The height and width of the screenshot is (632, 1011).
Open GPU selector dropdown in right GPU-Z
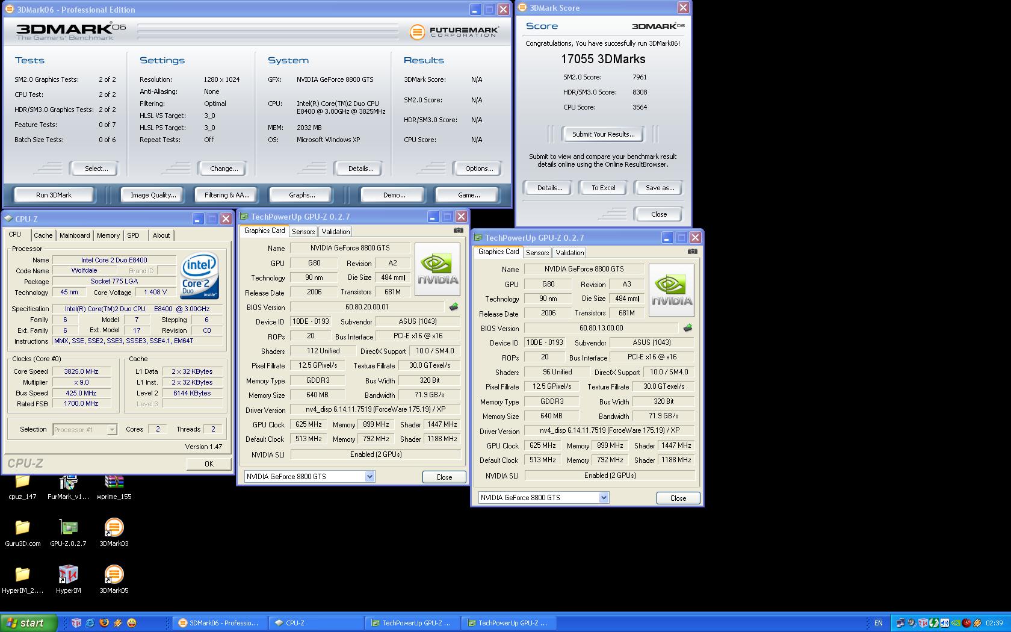click(x=604, y=497)
